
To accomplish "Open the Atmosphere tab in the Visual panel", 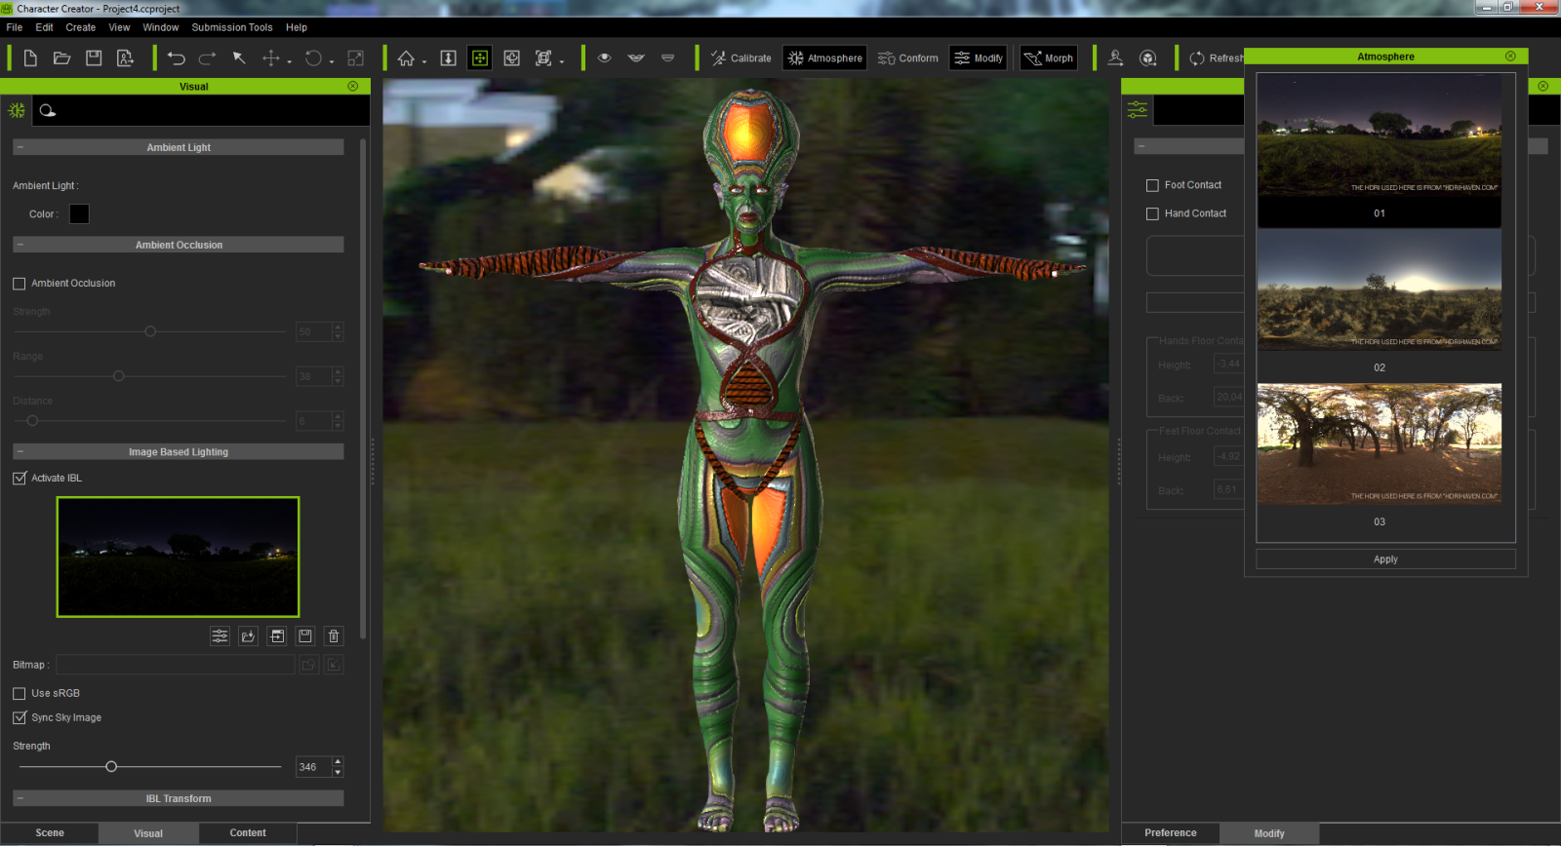I will click(17, 110).
